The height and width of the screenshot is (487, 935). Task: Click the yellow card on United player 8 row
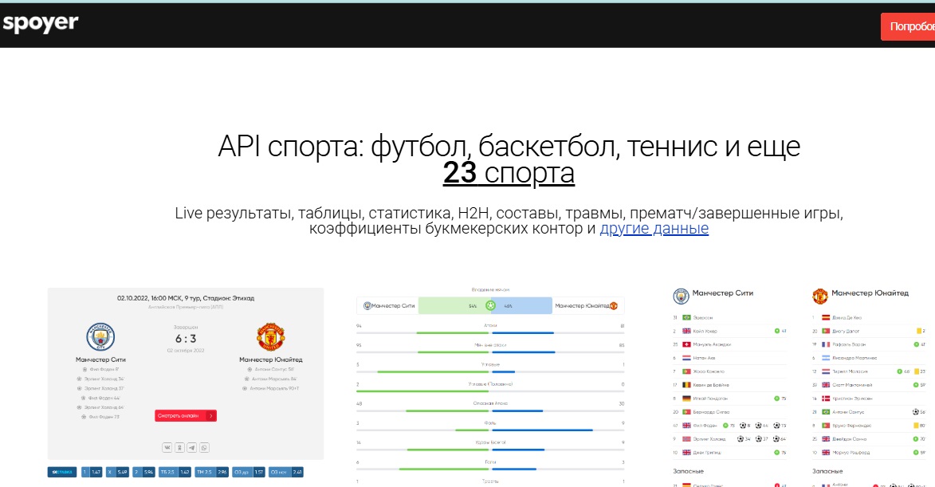pyautogui.click(x=916, y=426)
